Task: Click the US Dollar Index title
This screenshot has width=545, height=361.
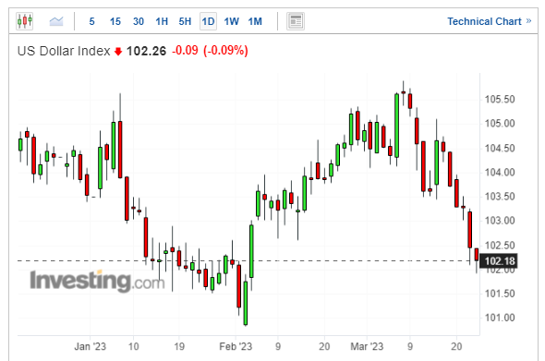Action: [x=64, y=51]
